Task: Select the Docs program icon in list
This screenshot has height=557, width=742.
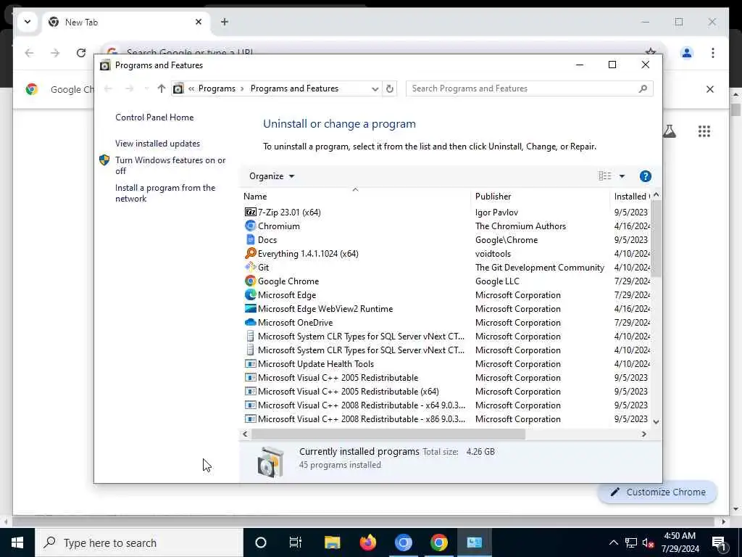Action: [x=250, y=239]
